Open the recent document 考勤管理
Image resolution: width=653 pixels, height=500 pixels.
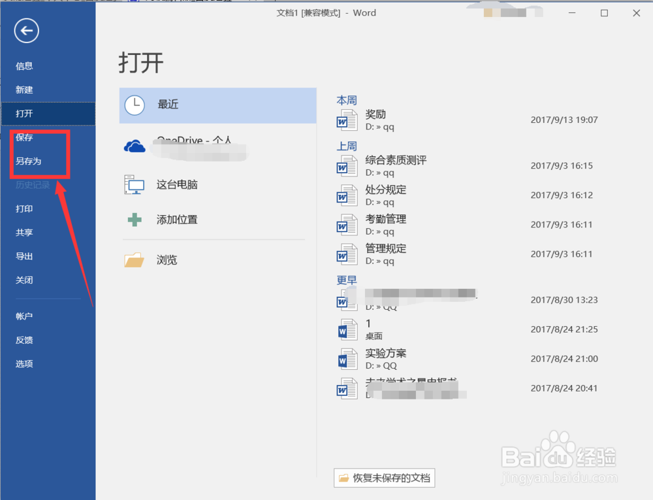coord(386,219)
